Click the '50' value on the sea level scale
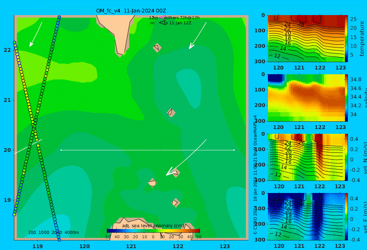This screenshot has height=250, width=367. [x=199, y=237]
